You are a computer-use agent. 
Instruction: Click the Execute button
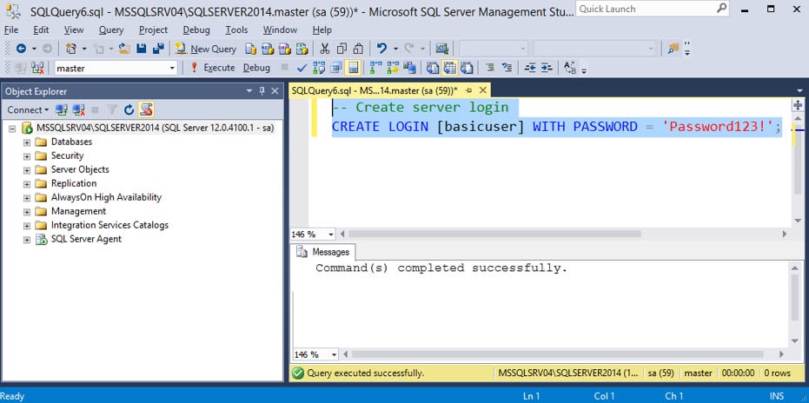point(212,68)
